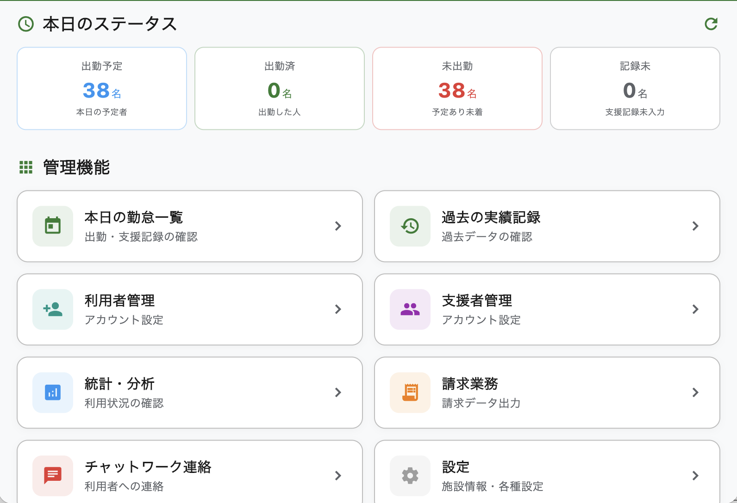The height and width of the screenshot is (503, 737).
Task: Click the 記録未 status card
Action: (x=635, y=88)
